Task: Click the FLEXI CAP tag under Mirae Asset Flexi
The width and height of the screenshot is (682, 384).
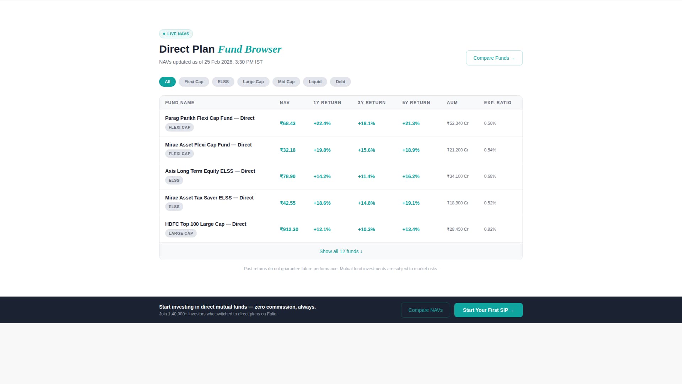Action: point(179,154)
